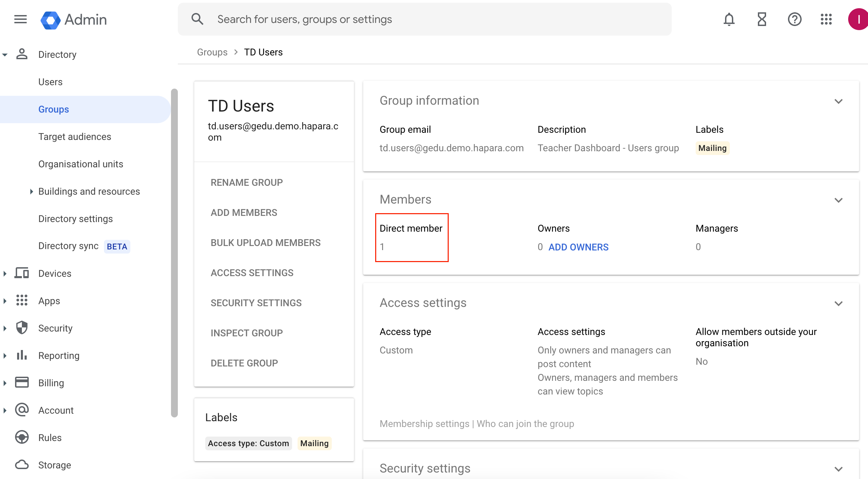Click the Account at-sign icon
This screenshot has width=868, height=479.
tap(22, 410)
